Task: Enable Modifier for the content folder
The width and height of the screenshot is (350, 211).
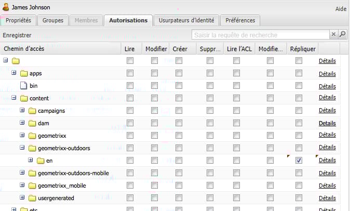Action: 154,98
